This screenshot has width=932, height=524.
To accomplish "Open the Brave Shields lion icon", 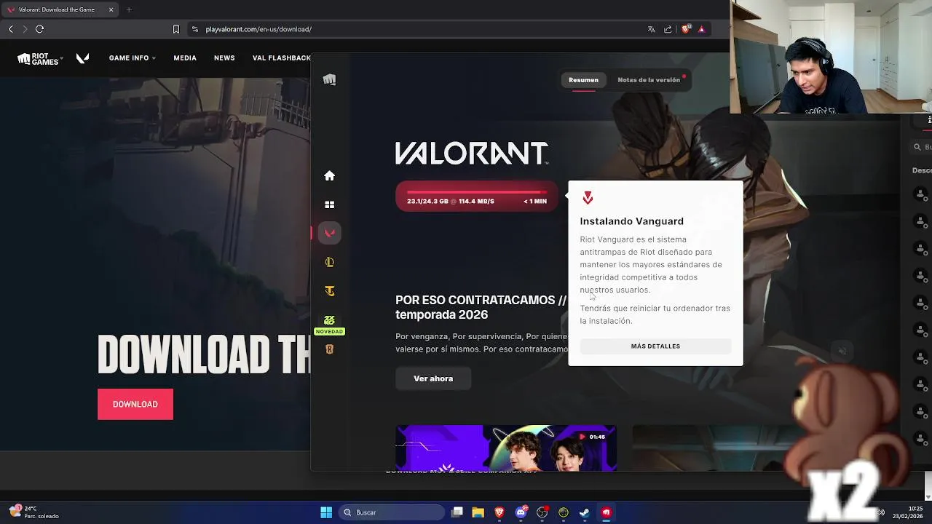I will [685, 29].
